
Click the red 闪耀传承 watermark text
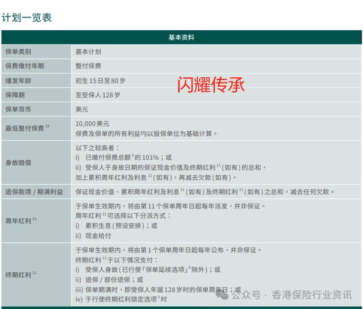(x=211, y=85)
